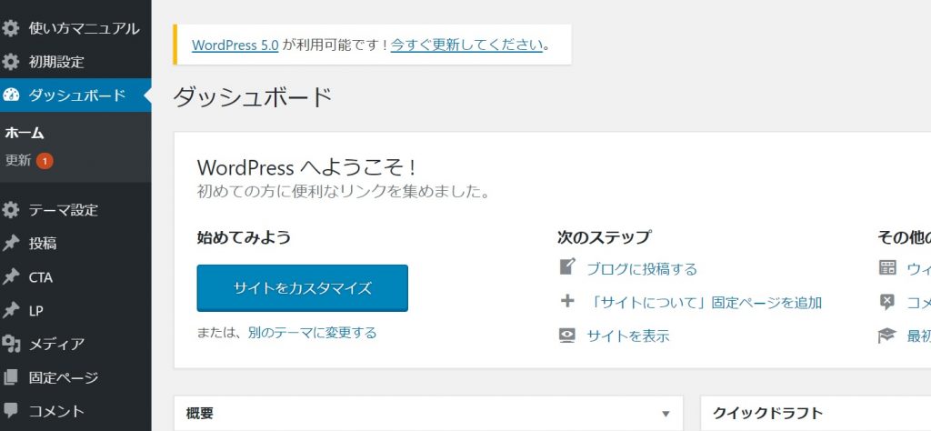Image resolution: width=931 pixels, height=431 pixels.
Task: Click the pushpin icon beside 投稿
Action: tap(11, 244)
